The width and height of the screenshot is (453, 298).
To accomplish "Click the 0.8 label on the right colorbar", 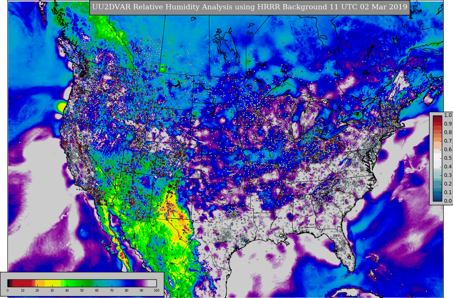I will (448, 132).
